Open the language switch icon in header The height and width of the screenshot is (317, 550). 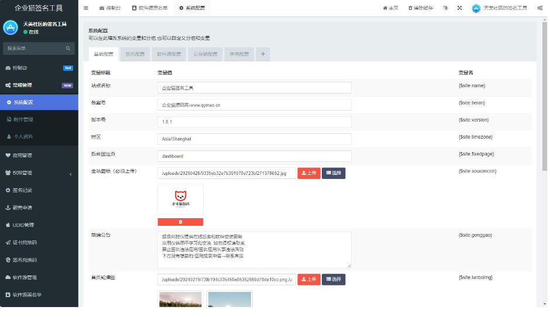pyautogui.click(x=445, y=8)
